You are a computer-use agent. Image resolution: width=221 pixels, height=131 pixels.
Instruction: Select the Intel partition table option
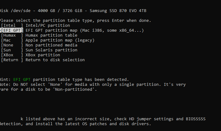[12, 26]
